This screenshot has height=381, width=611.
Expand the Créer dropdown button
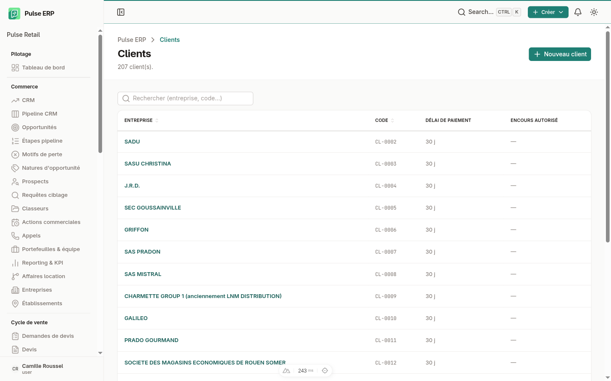coord(548,12)
